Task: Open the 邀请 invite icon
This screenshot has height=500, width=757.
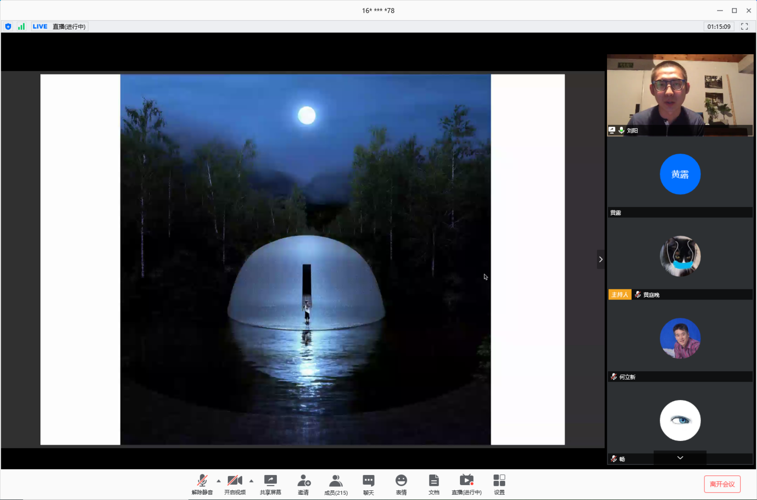Action: pos(303,484)
